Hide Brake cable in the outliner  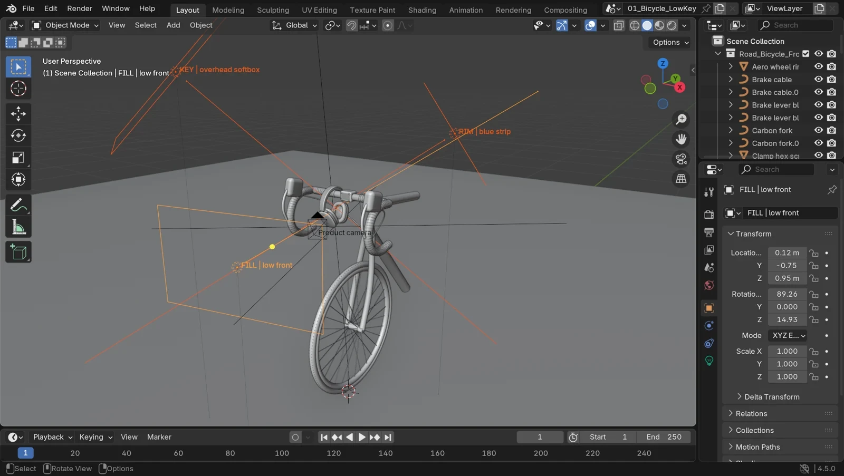(x=819, y=80)
